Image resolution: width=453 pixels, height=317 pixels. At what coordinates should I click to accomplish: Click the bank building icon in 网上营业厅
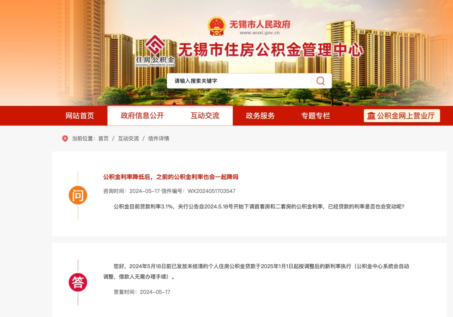[371, 116]
